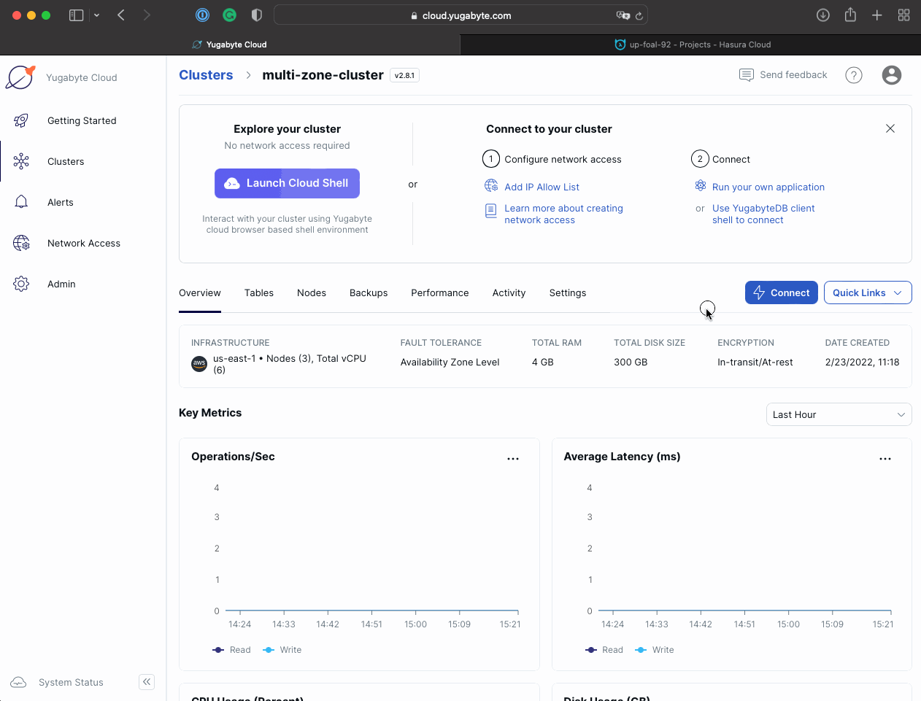Open the user profile avatar

point(891,75)
